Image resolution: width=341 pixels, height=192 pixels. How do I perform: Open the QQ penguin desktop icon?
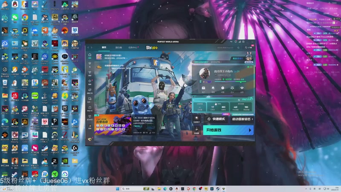(x=15, y=5)
